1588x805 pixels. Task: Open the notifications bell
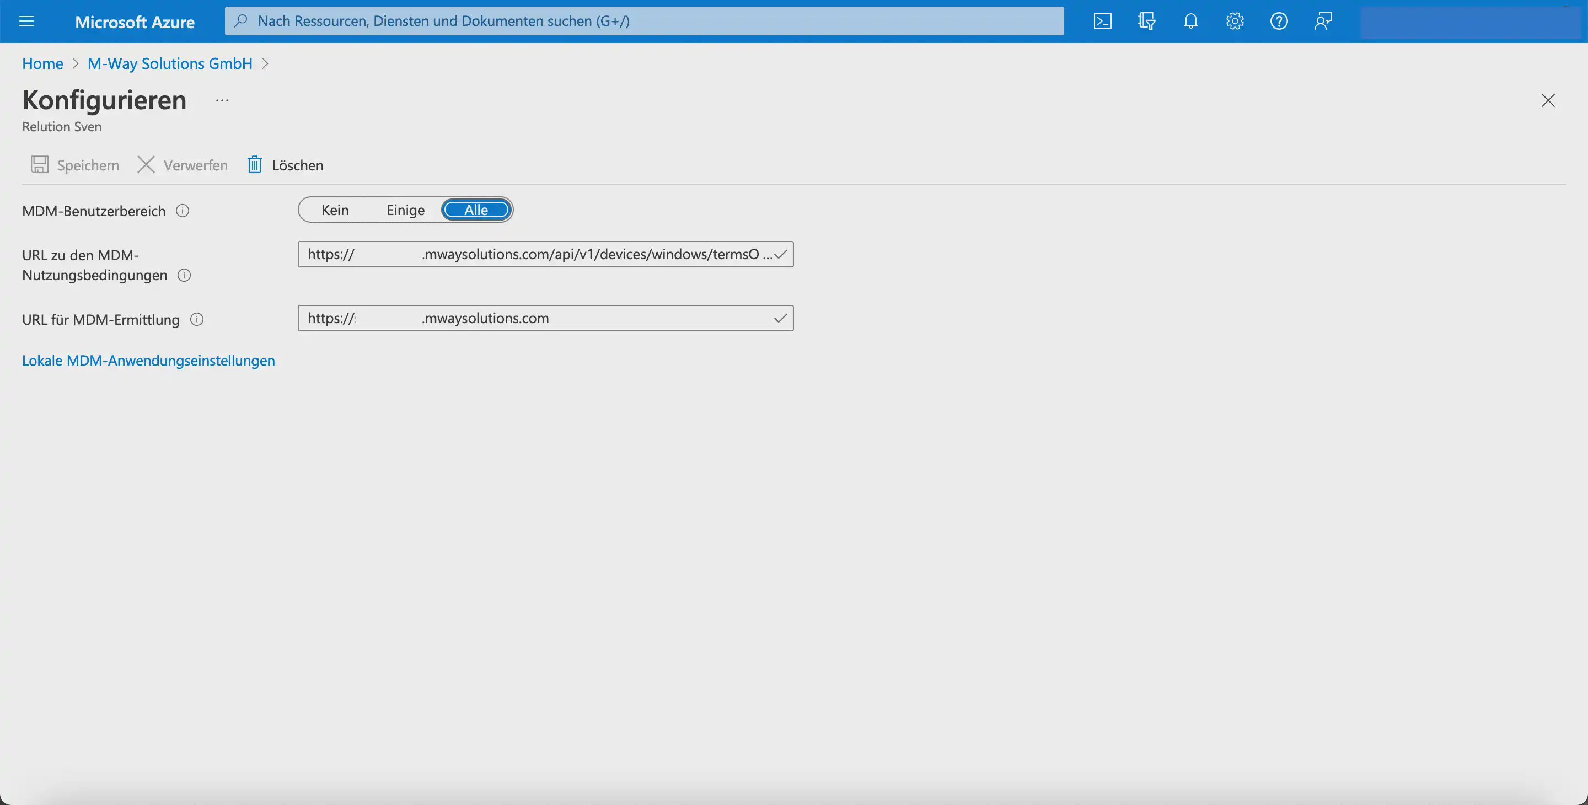1190,22
